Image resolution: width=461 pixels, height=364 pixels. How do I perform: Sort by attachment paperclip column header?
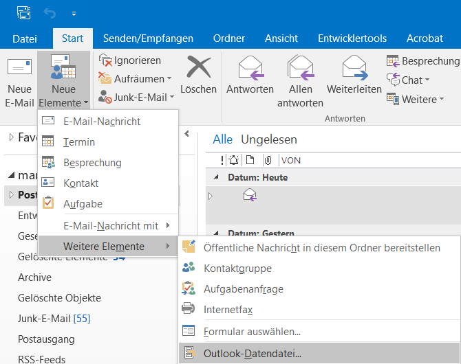[268, 160]
